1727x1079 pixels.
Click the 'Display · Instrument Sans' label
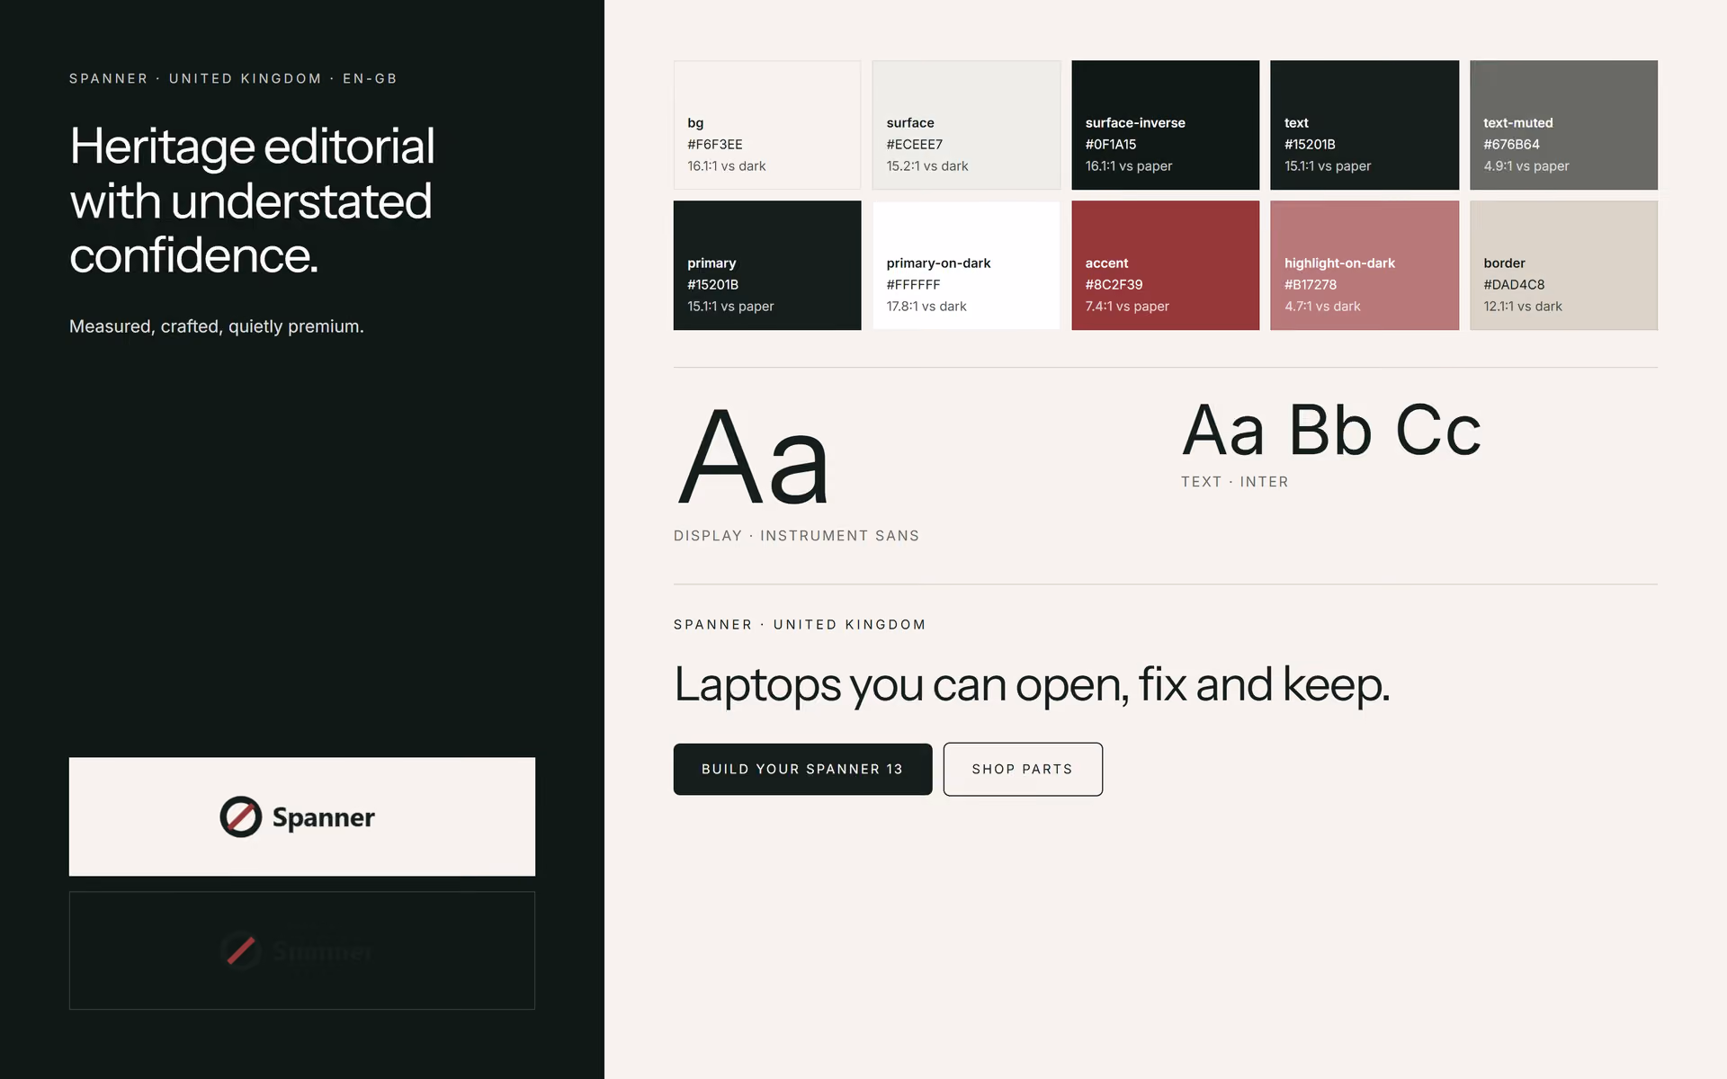point(796,536)
